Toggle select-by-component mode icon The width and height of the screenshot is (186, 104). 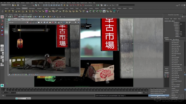(x=38, y=5)
